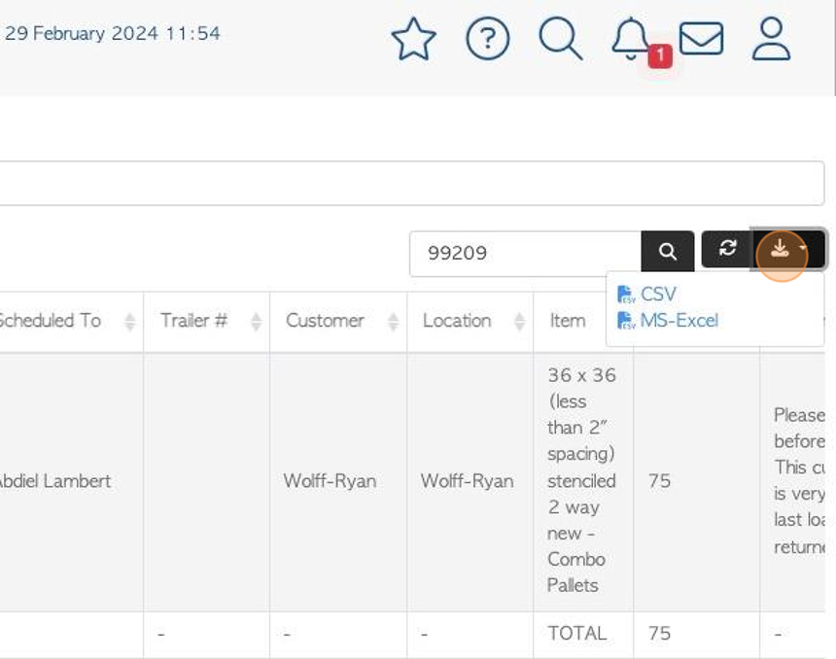
Task: Click the total quantity 75 in footer row
Action: 659,634
